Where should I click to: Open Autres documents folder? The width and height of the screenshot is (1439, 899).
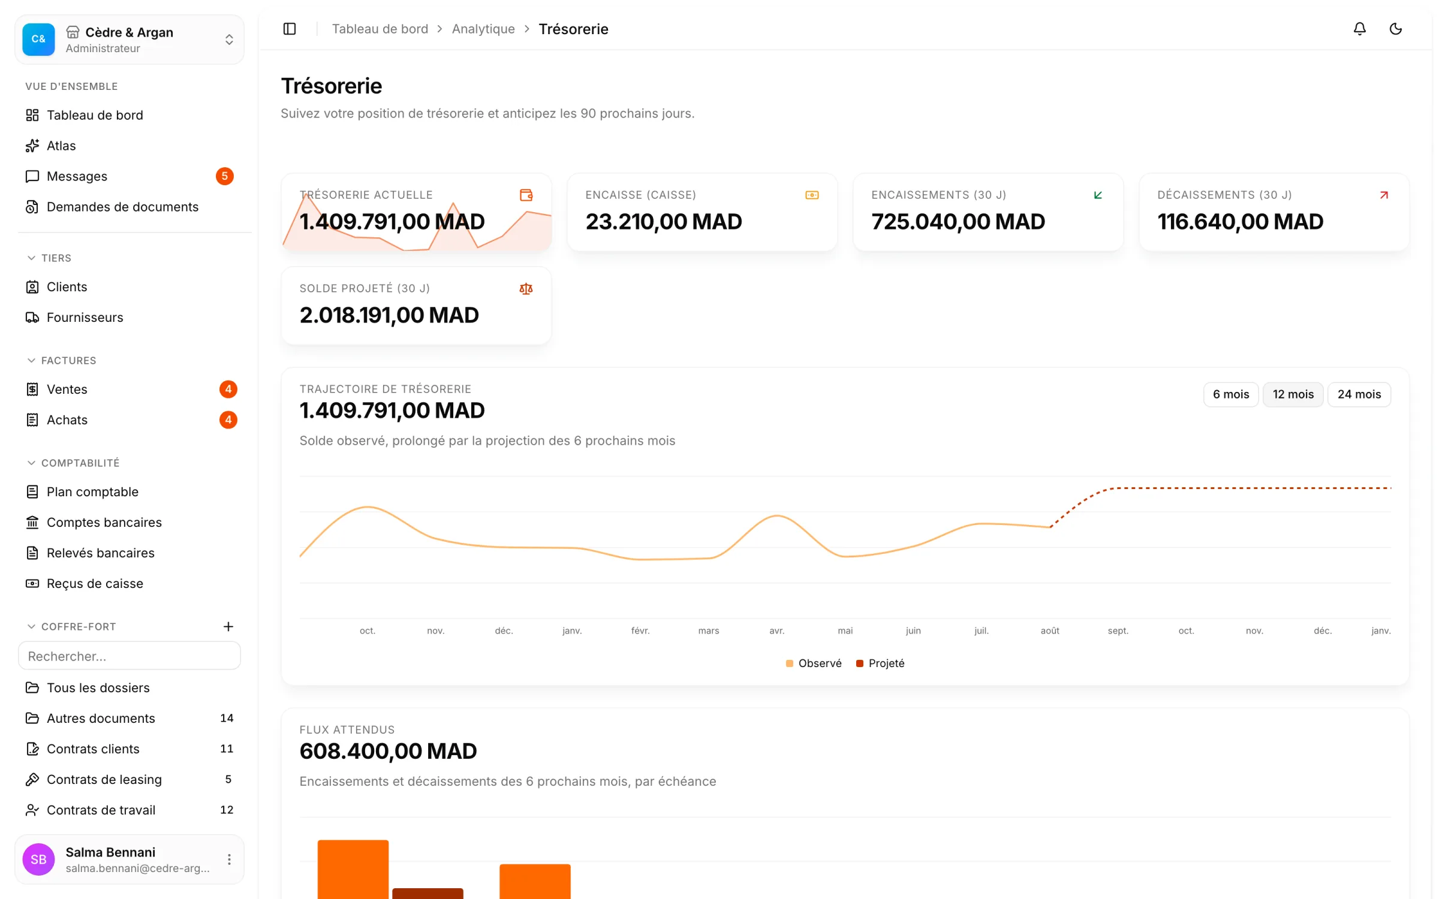pyautogui.click(x=130, y=719)
